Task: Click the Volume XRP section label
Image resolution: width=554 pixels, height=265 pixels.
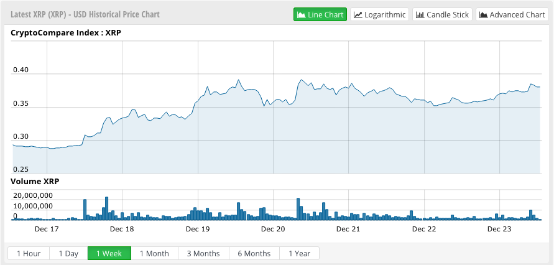Action: 35,182
